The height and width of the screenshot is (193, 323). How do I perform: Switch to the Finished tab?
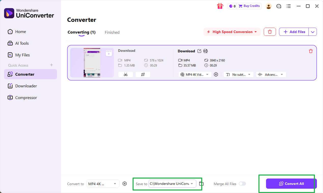[112, 32]
